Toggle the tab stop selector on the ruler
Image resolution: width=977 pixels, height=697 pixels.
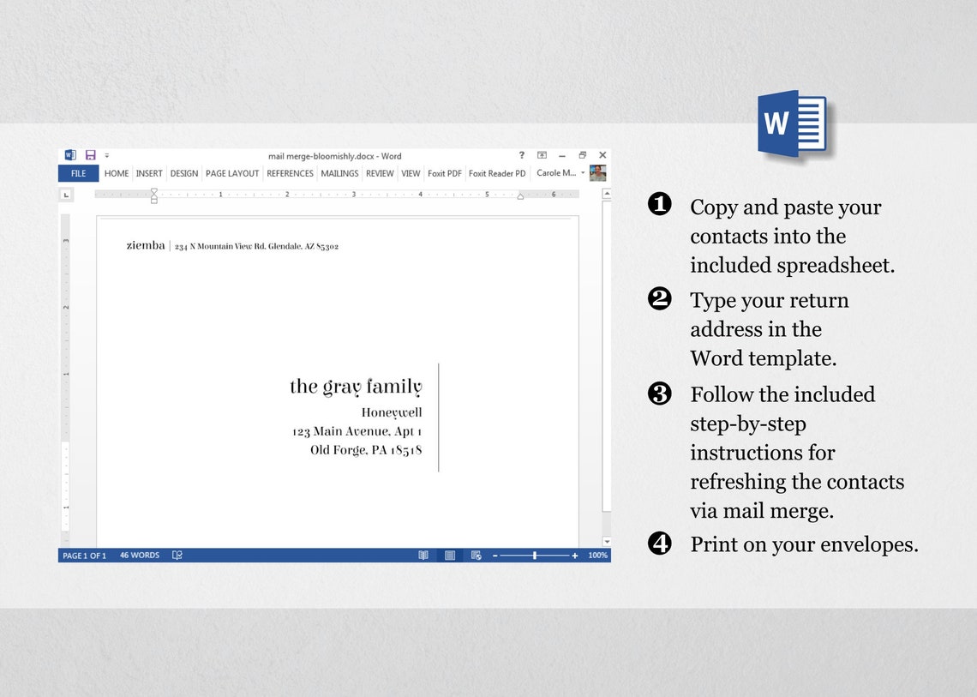click(66, 194)
